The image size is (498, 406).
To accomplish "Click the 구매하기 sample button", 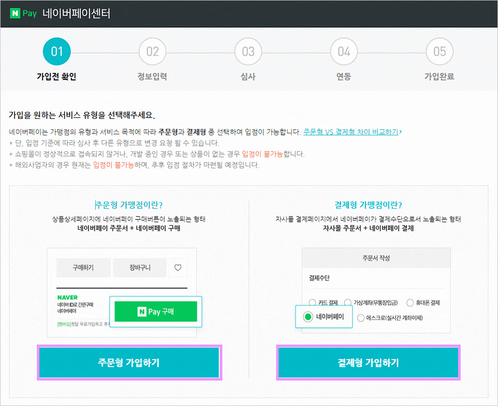I will (x=84, y=267).
